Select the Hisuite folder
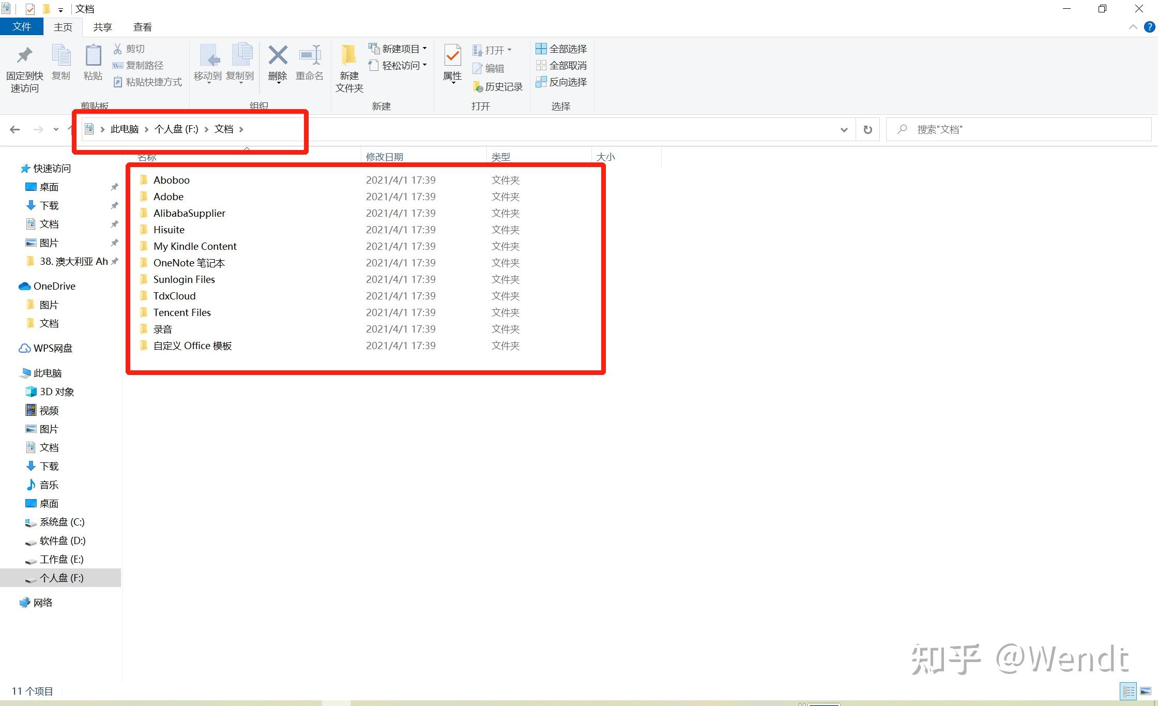Screen dimensions: 1158x706 tap(169, 230)
